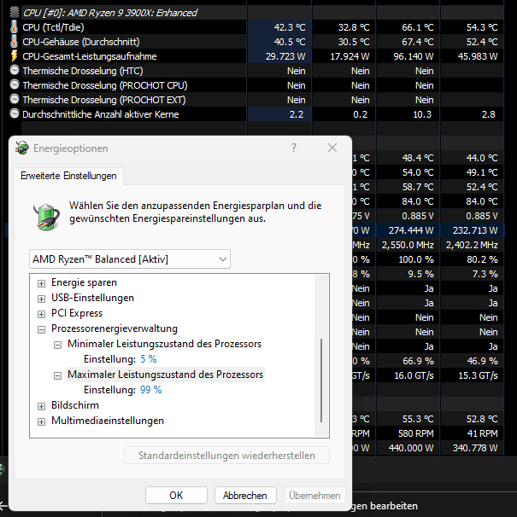Select Multimediaeinstellungen tree label
Viewport: 517px width, 517px height.
(108, 421)
